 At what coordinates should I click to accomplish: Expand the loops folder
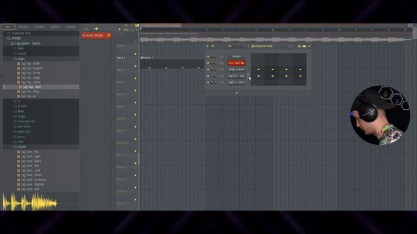(x=19, y=116)
